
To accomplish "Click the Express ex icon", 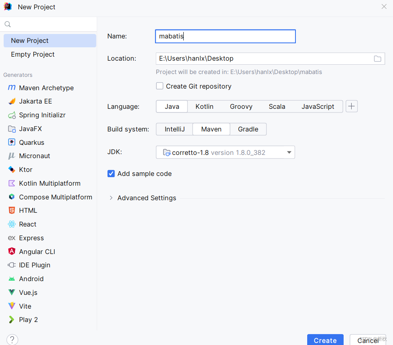I will (12, 238).
